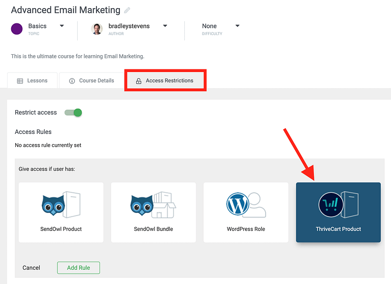Click the Course Details info icon
The height and width of the screenshot is (284, 391).
click(72, 81)
